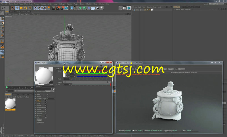Click the white Color swatch
This screenshot has width=227, height=137.
(x=64, y=74)
